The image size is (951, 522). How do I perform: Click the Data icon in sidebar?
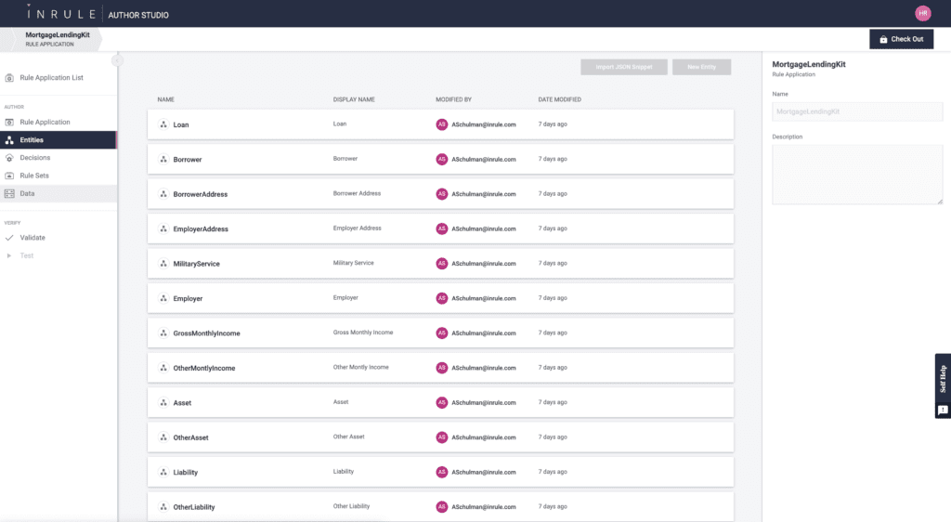pos(9,193)
